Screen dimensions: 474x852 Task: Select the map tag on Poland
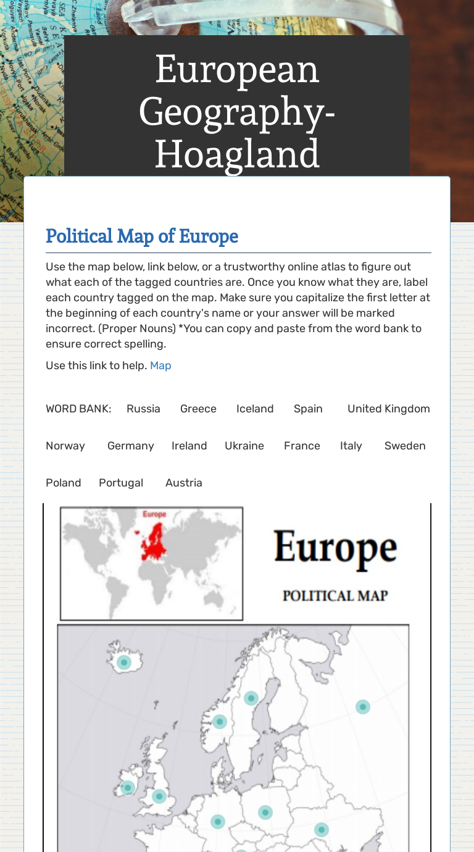point(265,812)
